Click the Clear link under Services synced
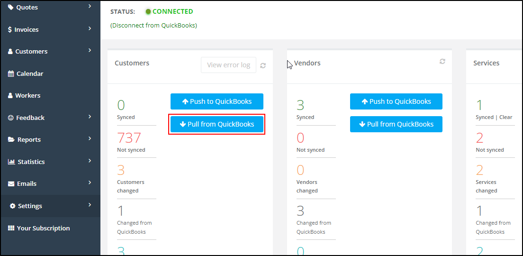Viewport: 523px width, 256px height. coord(505,117)
